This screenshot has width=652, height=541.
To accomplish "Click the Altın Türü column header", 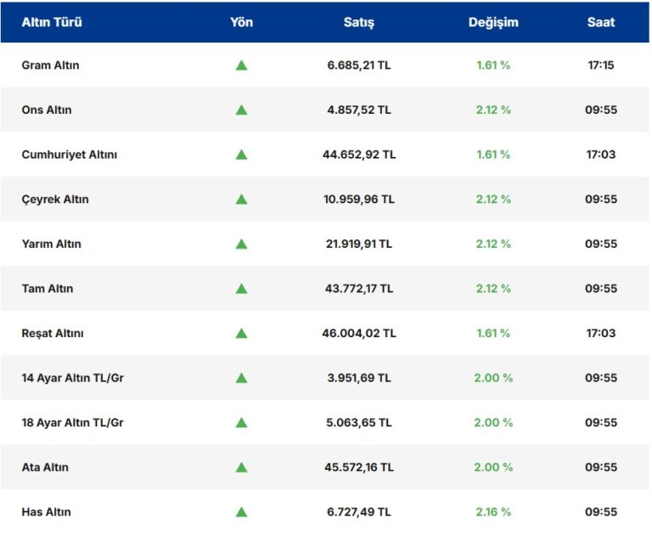I will (52, 23).
